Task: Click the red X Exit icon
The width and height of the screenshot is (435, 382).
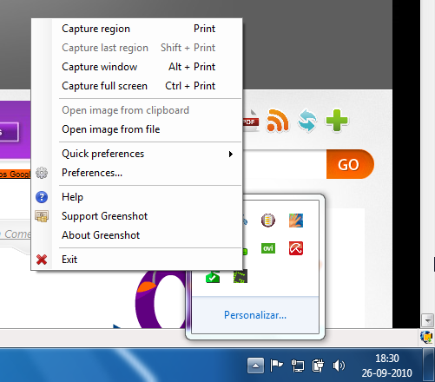Action: click(42, 260)
